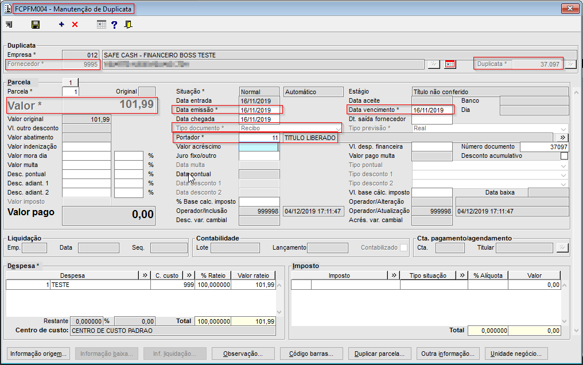Click main form scrollbar down arrow

(x=576, y=331)
